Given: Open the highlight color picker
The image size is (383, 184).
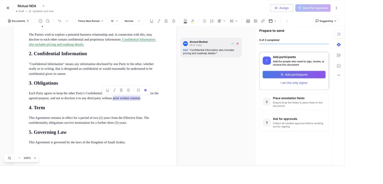Looking at the screenshot, I should [193, 21].
